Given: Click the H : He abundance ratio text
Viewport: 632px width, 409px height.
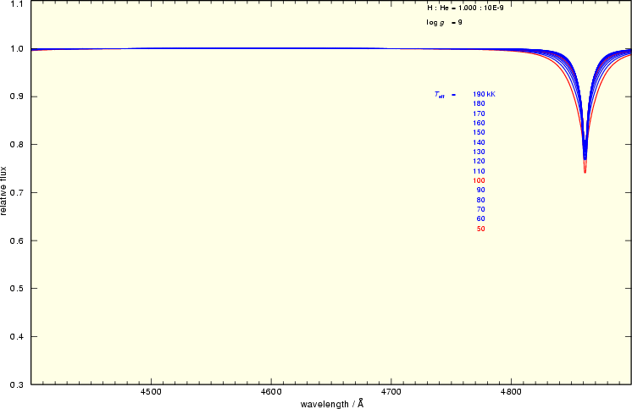Looking at the screenshot, I should (465, 8).
